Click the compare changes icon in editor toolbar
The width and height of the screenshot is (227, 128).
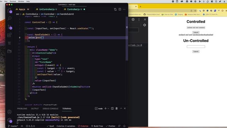coord(115,10)
